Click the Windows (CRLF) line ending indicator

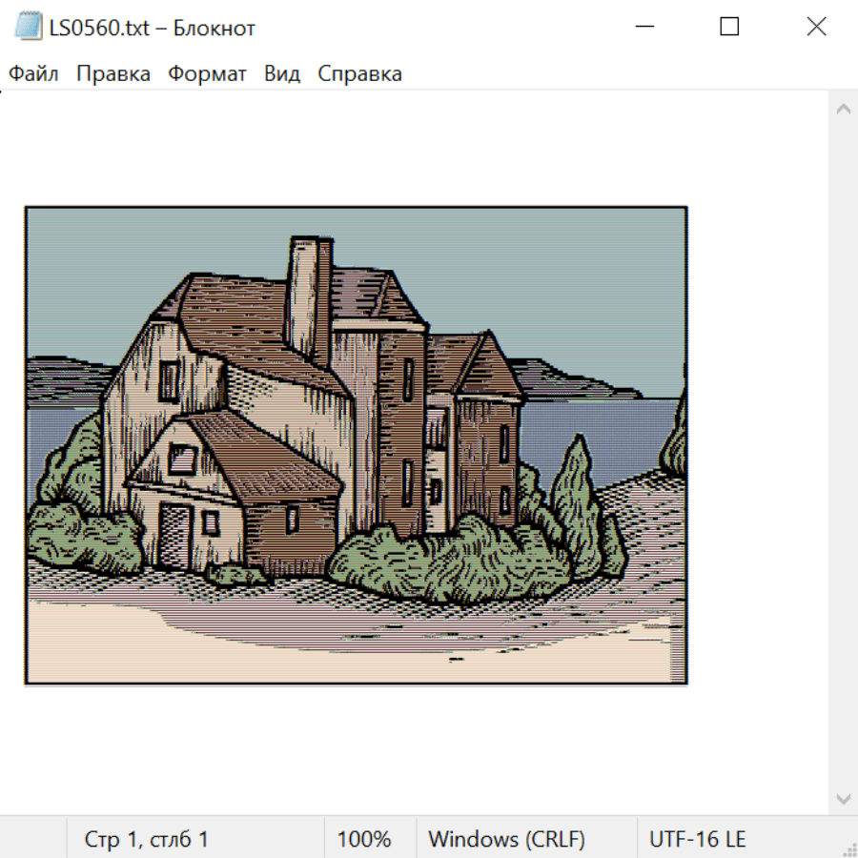click(x=506, y=840)
